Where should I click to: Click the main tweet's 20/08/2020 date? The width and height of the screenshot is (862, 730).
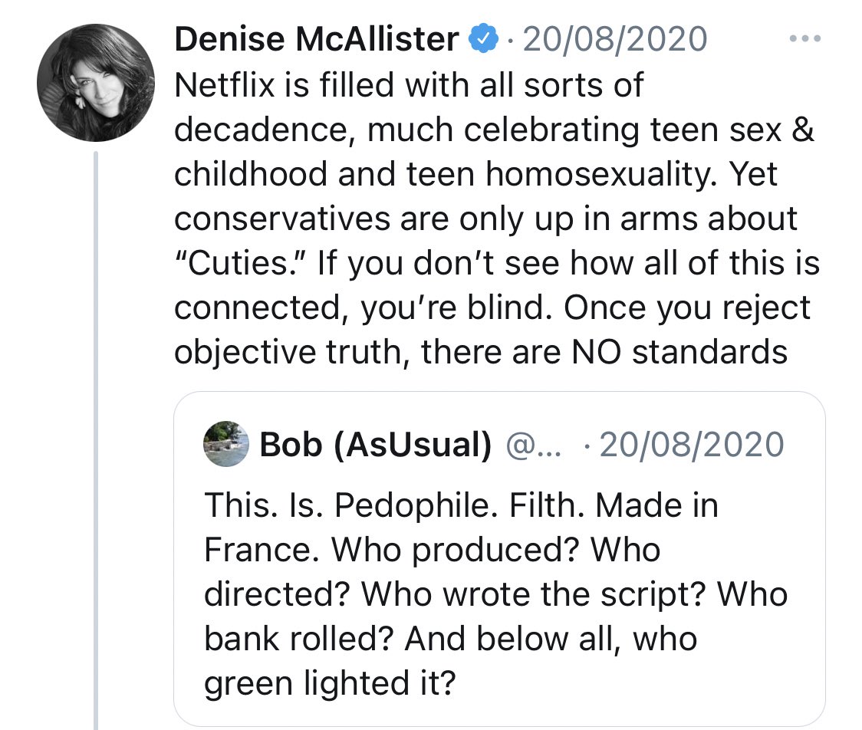pos(614,40)
